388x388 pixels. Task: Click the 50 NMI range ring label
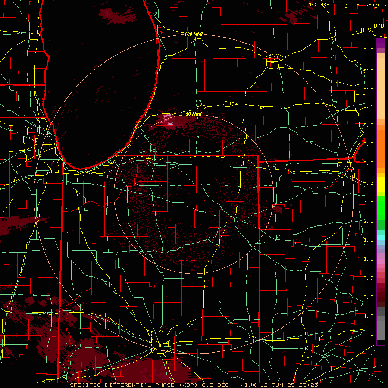(194, 114)
